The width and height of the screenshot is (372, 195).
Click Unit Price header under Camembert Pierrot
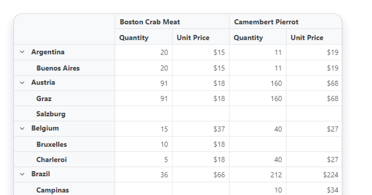click(x=307, y=38)
